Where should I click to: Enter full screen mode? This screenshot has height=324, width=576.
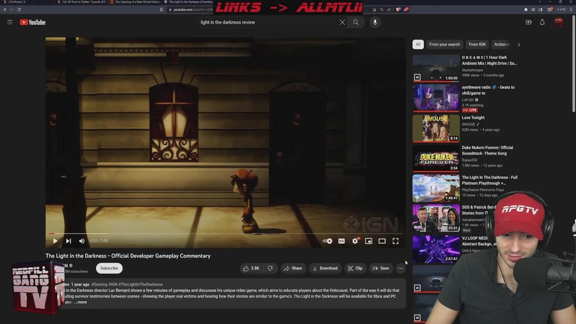(396, 241)
